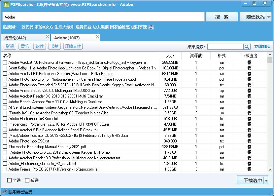Close the Adobe(1067) tab
This screenshot has width=274, height=196.
[x=97, y=36]
